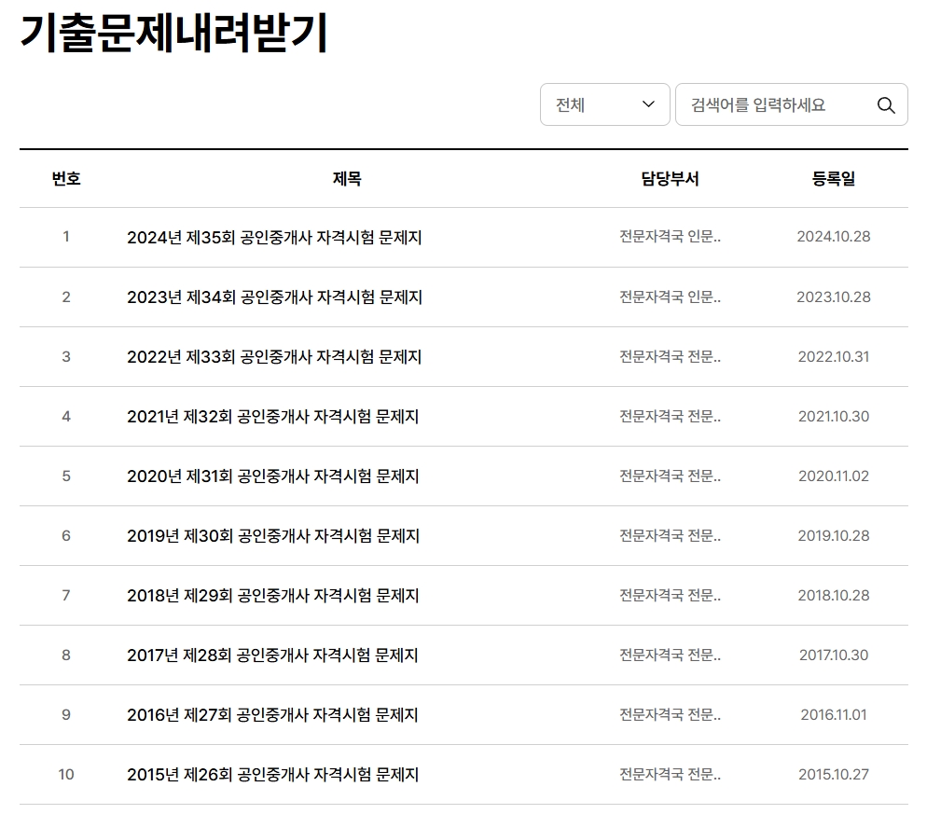Click the 번호 column header

click(66, 178)
